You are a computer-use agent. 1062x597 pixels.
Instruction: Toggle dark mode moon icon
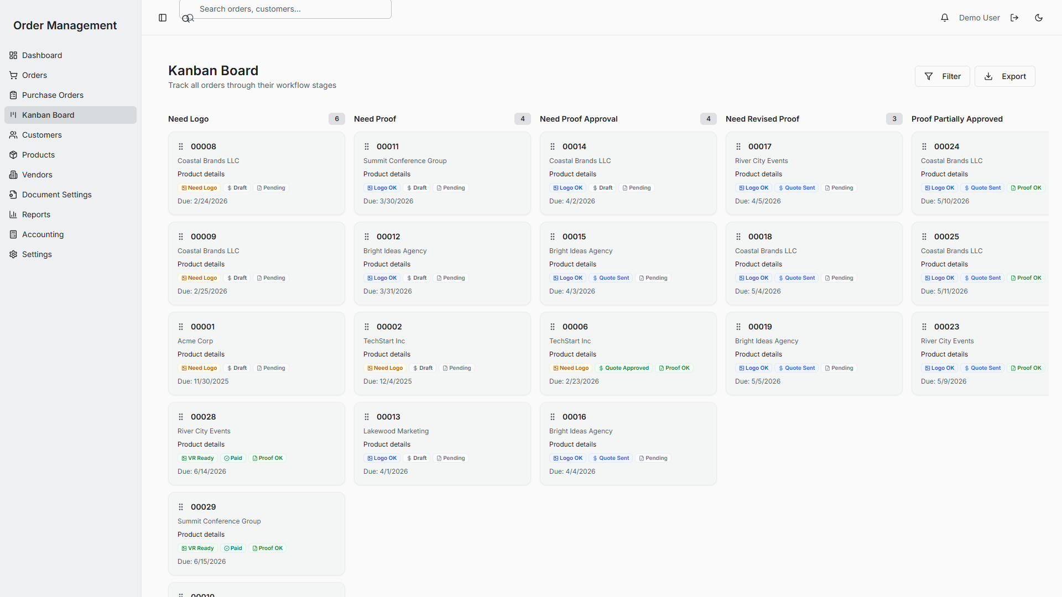point(1039,18)
